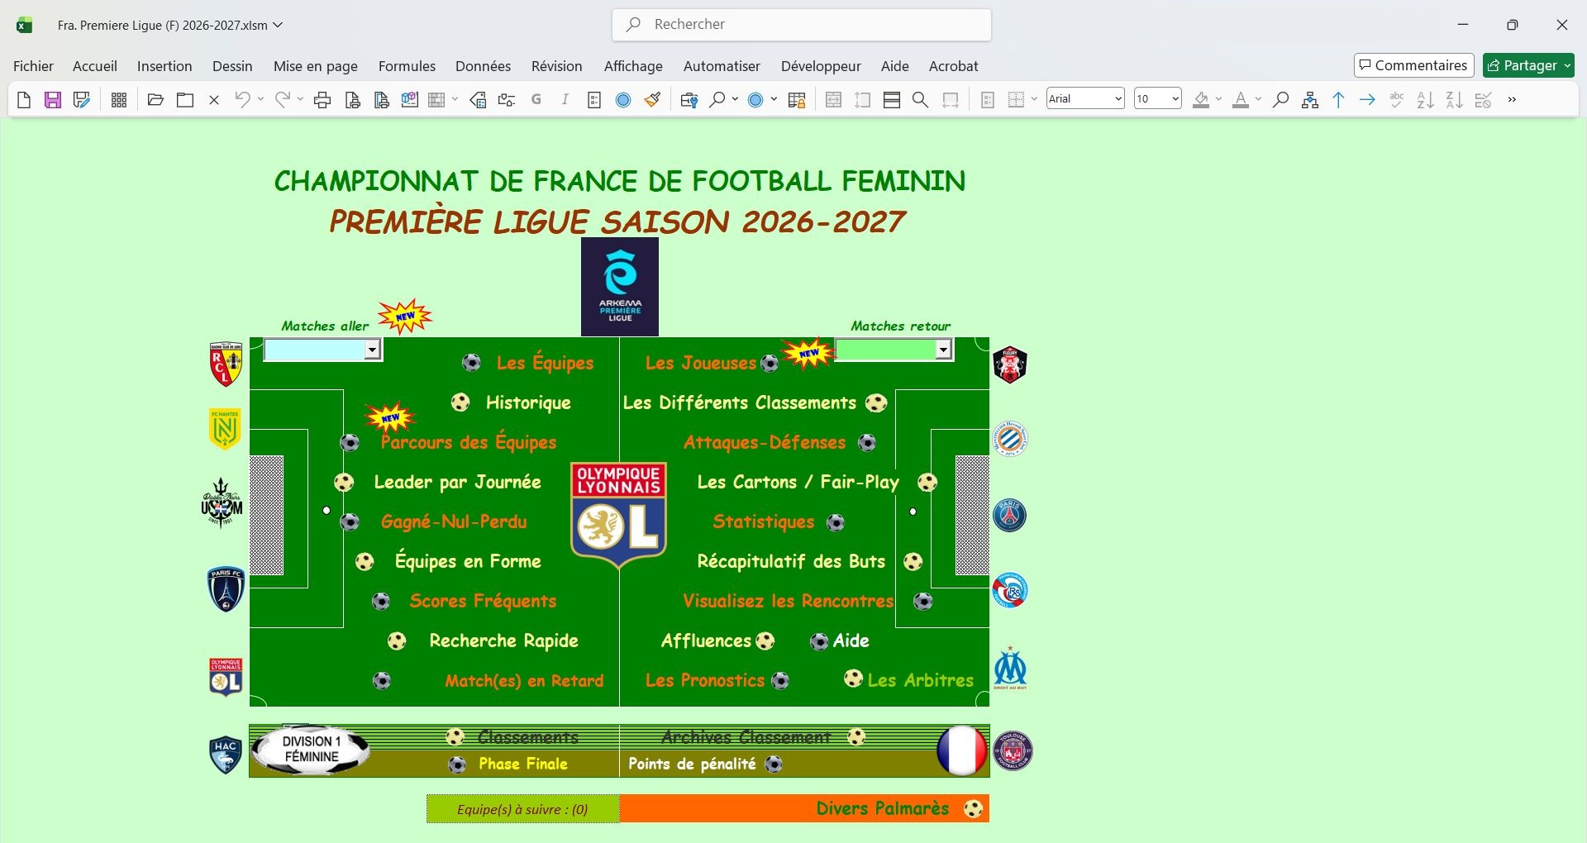Click the Open folder icon
Viewport: 1587px width, 843px height.
click(155, 100)
